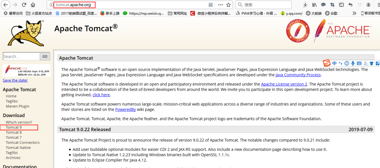Viewport: 380px width, 168px height.
Task: Open Tomcat 9 download page
Action: (x=14, y=127)
